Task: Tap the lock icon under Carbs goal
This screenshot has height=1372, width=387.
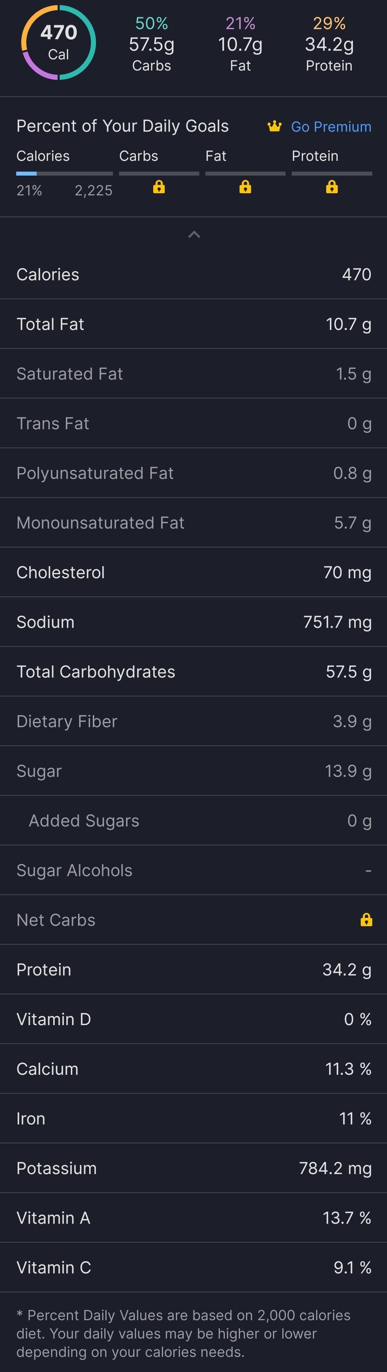Action: click(x=159, y=186)
